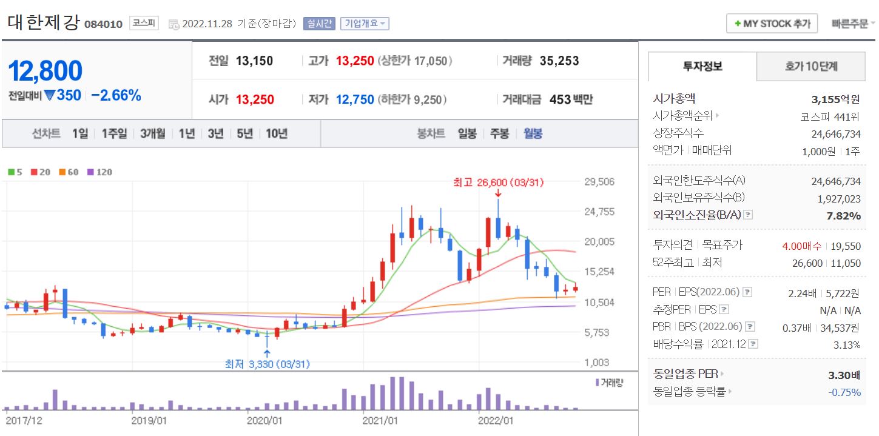Select the 3개월 line chart period

click(x=152, y=133)
